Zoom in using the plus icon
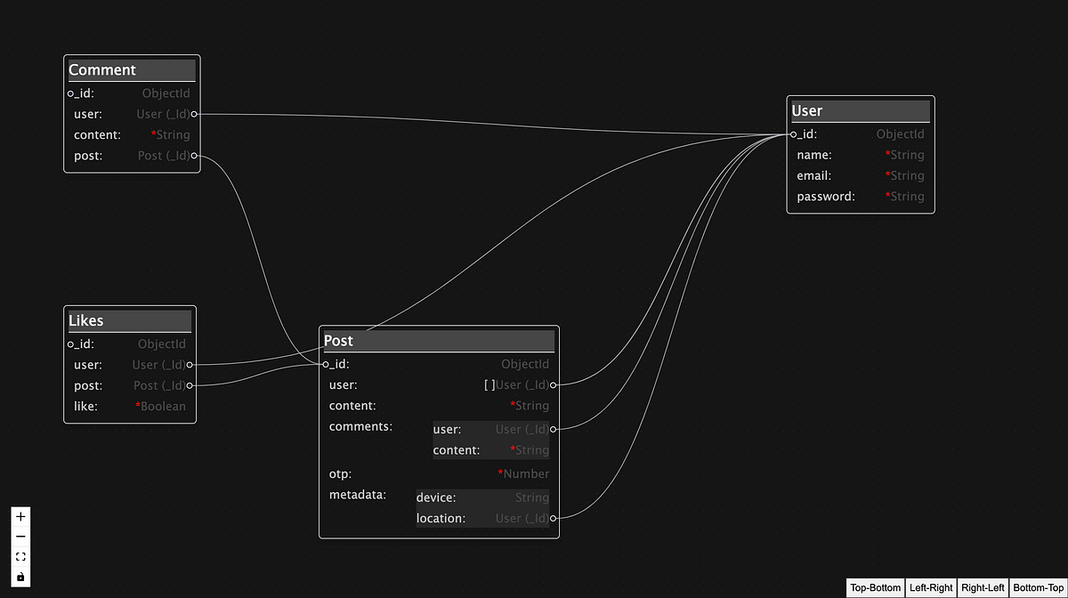 pos(20,514)
